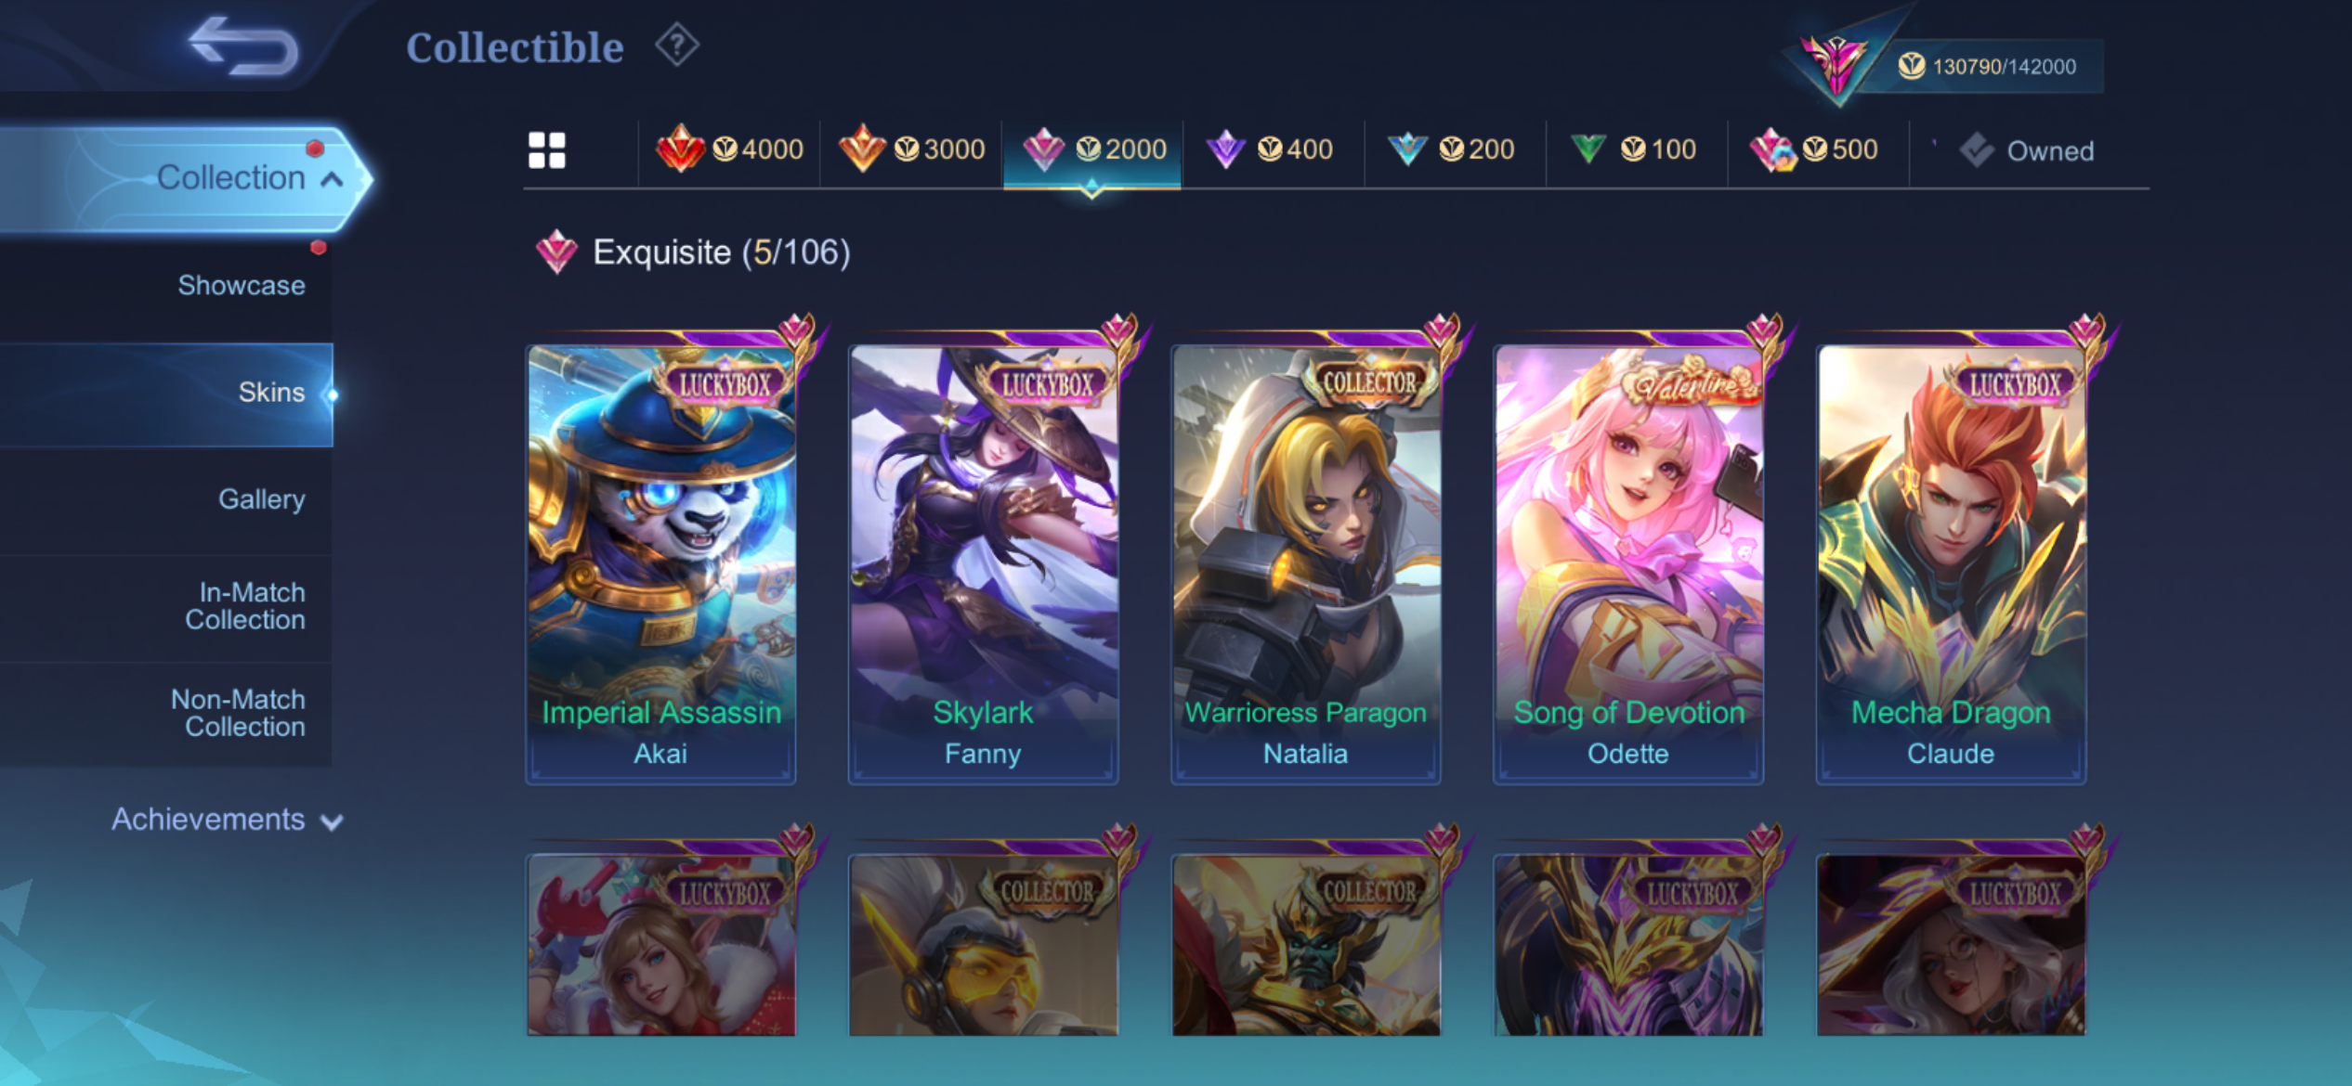
Task: Filter by the 400 points purple gem
Action: [x=1270, y=149]
